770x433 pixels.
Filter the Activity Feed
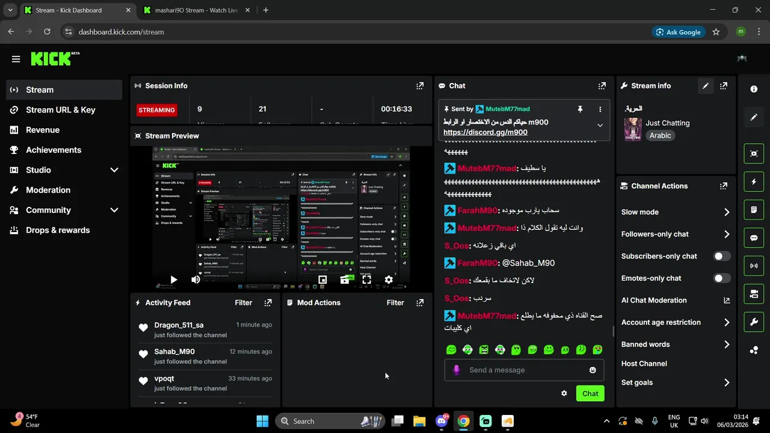(x=244, y=302)
